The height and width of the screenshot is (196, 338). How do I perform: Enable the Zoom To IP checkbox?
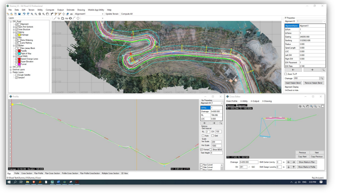(x=286, y=74)
